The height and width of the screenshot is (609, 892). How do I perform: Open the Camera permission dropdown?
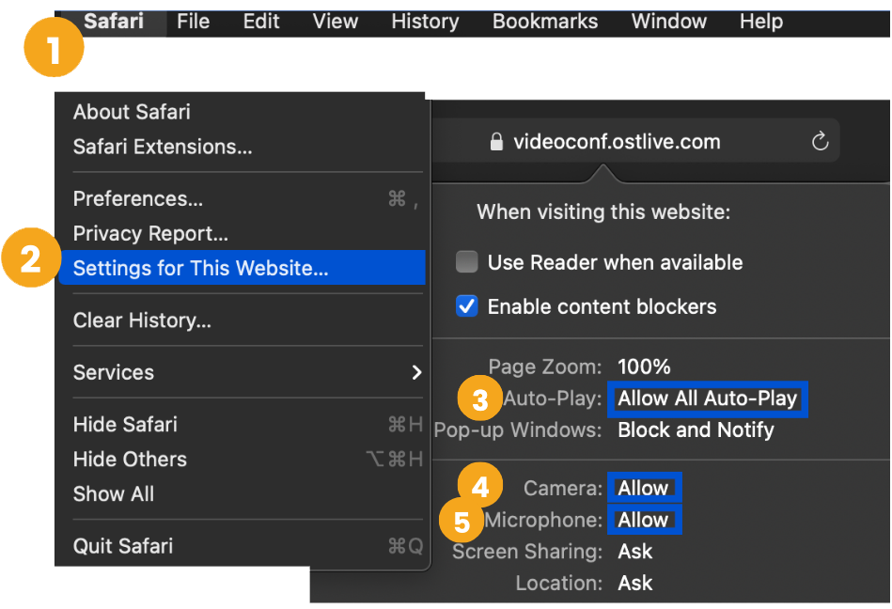coord(644,489)
